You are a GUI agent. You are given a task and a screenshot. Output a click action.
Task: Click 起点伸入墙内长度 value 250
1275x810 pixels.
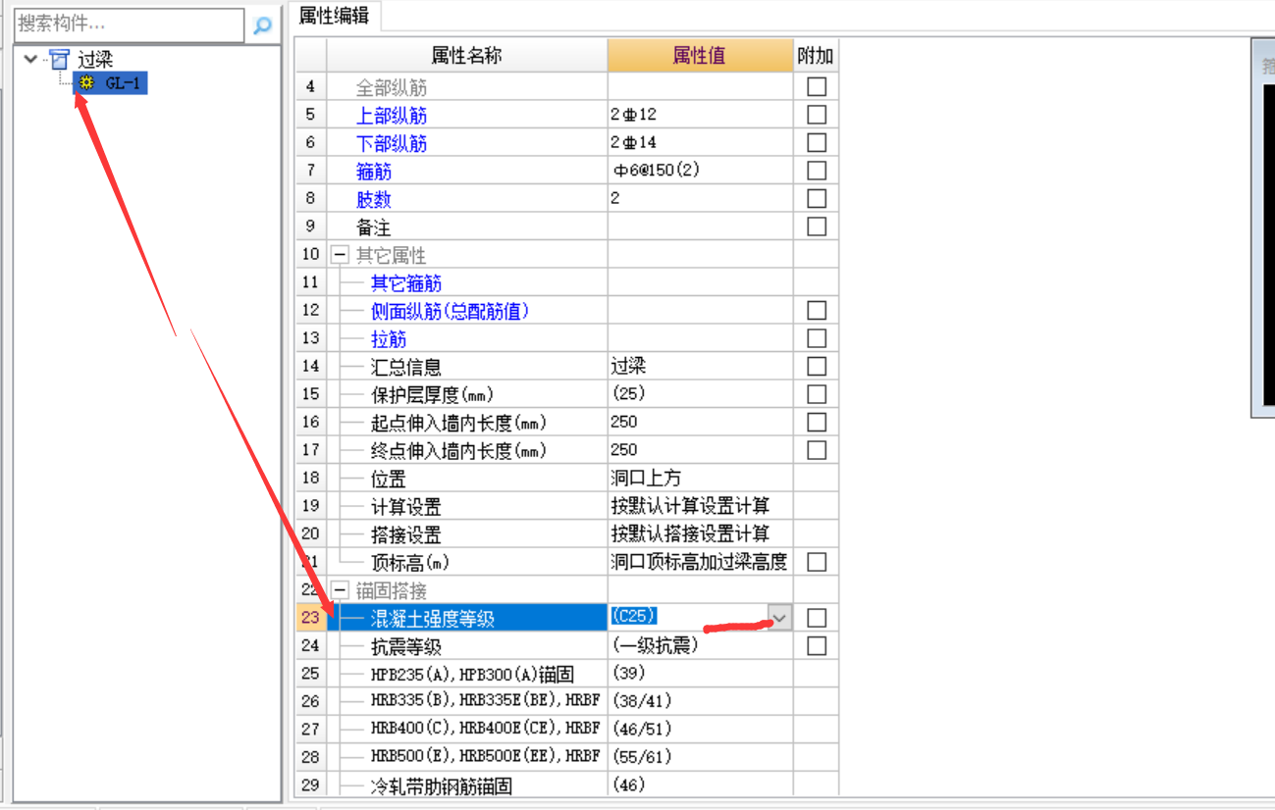[x=701, y=423]
